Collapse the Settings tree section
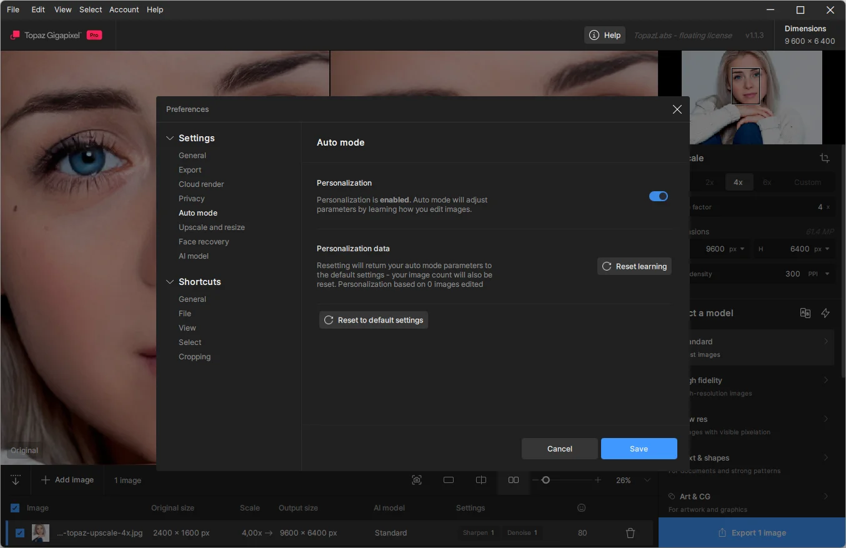Screen dimensions: 846x548 [x=170, y=138]
